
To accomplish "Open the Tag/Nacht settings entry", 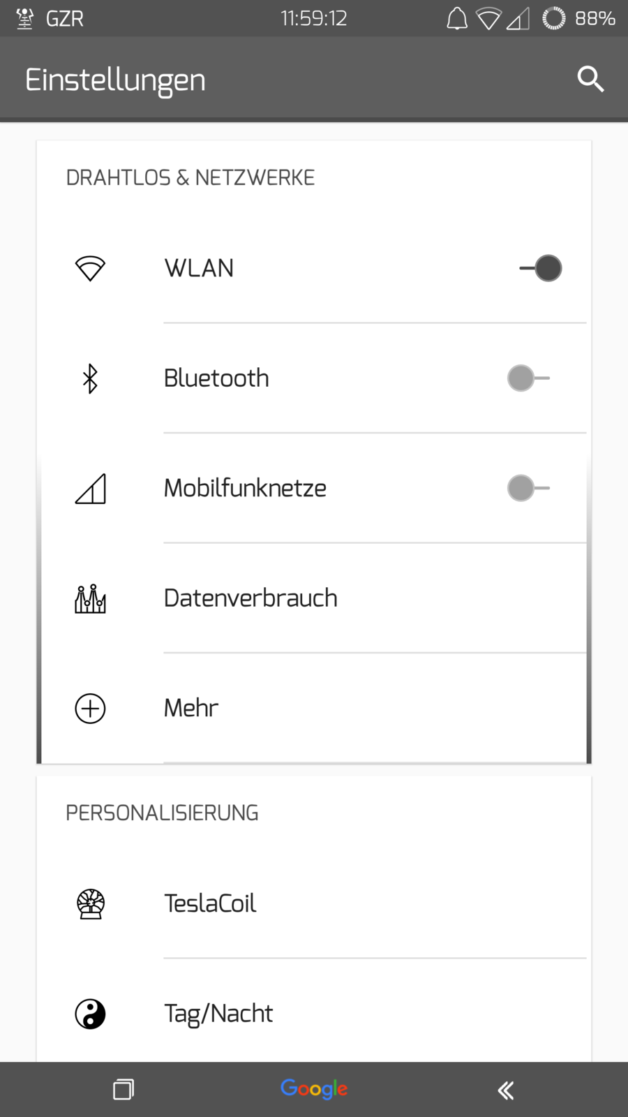I will point(218,1014).
